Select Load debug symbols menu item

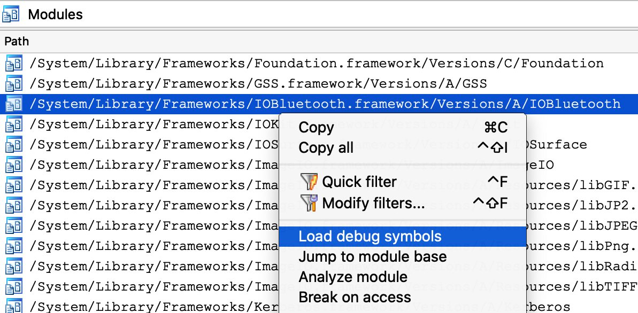point(370,237)
